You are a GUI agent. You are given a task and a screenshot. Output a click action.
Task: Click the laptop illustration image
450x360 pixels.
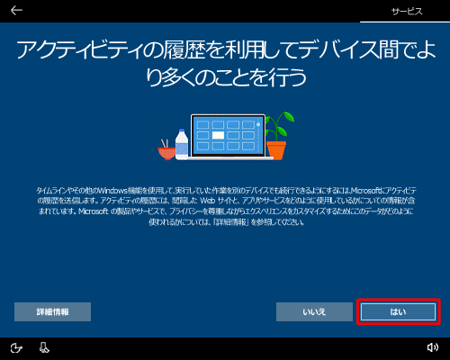click(226, 137)
